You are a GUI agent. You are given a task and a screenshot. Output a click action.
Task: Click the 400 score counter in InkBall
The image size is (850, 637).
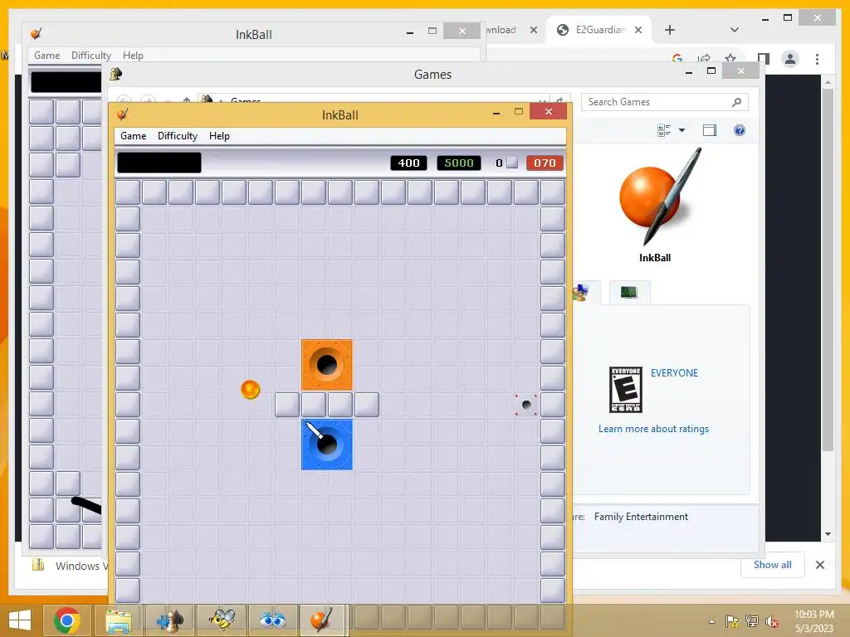click(408, 163)
